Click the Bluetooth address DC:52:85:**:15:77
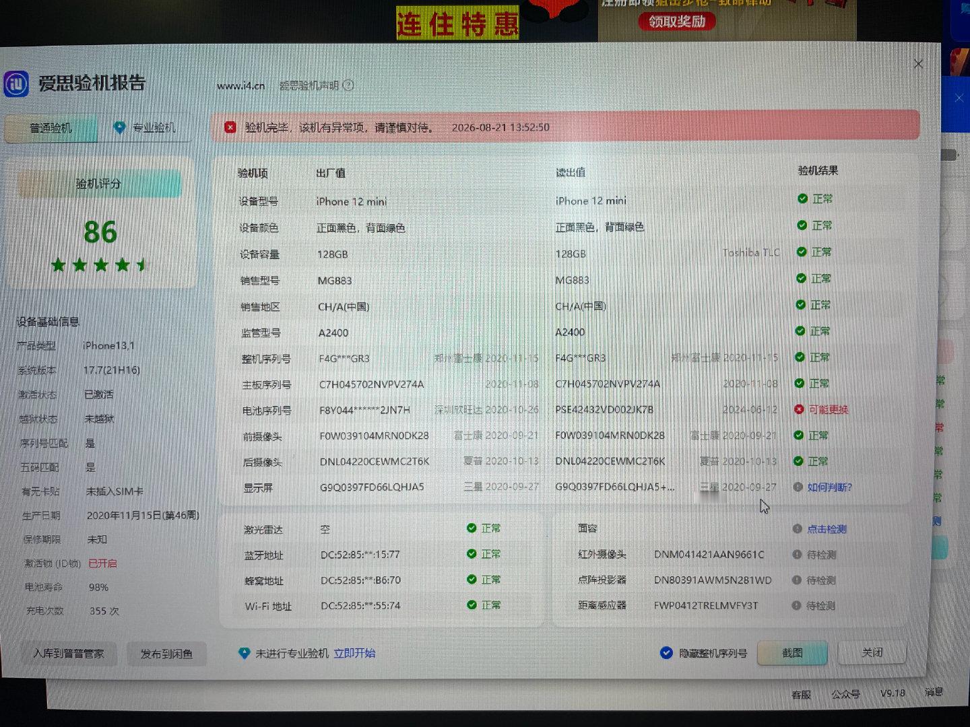The height and width of the screenshot is (727, 970). click(360, 555)
